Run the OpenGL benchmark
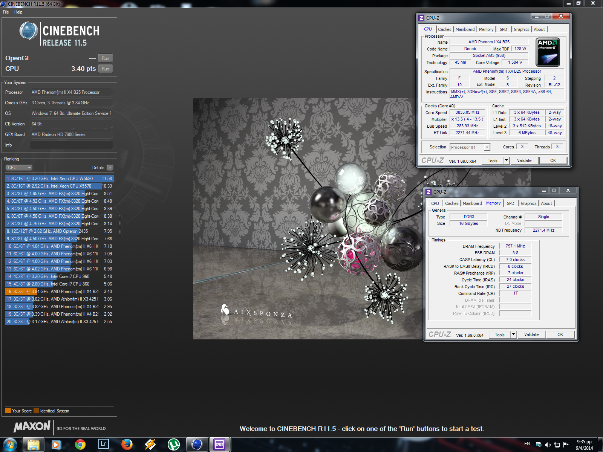The height and width of the screenshot is (452, 603). [x=106, y=58]
